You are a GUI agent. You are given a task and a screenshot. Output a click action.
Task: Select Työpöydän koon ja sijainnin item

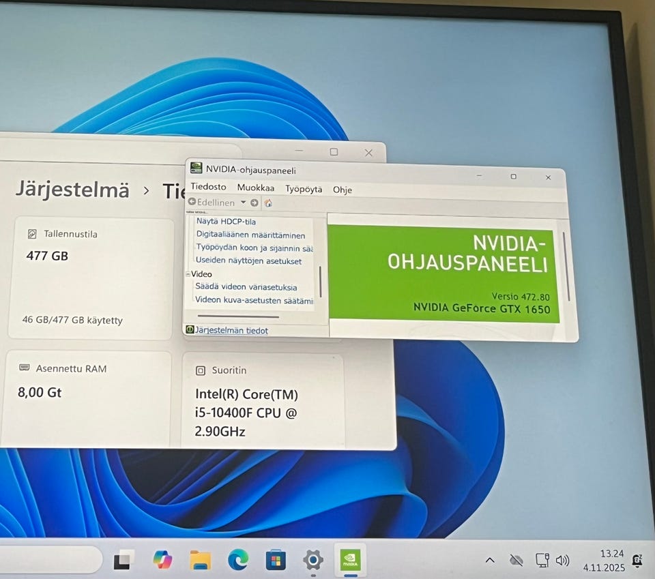(x=254, y=248)
